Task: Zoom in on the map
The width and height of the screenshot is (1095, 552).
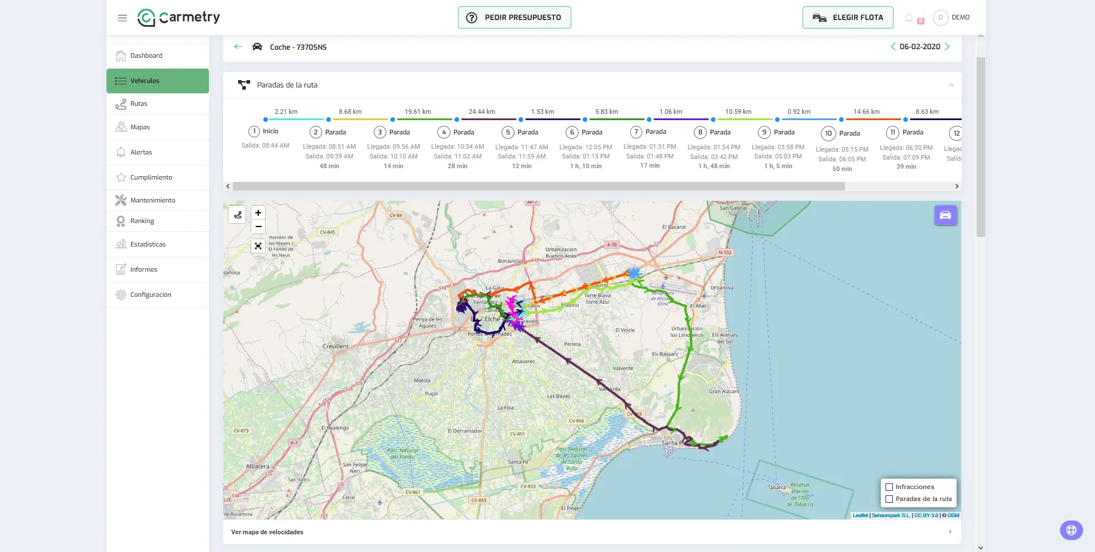Action: coord(258,213)
